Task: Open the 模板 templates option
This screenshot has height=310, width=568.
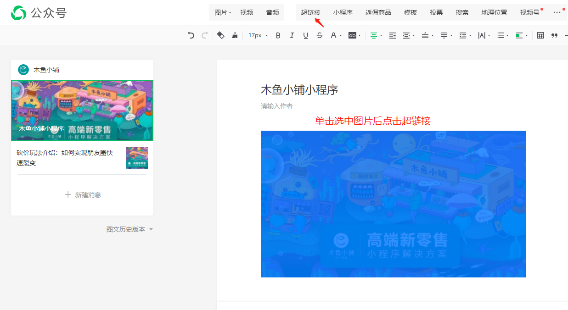Action: click(x=411, y=12)
